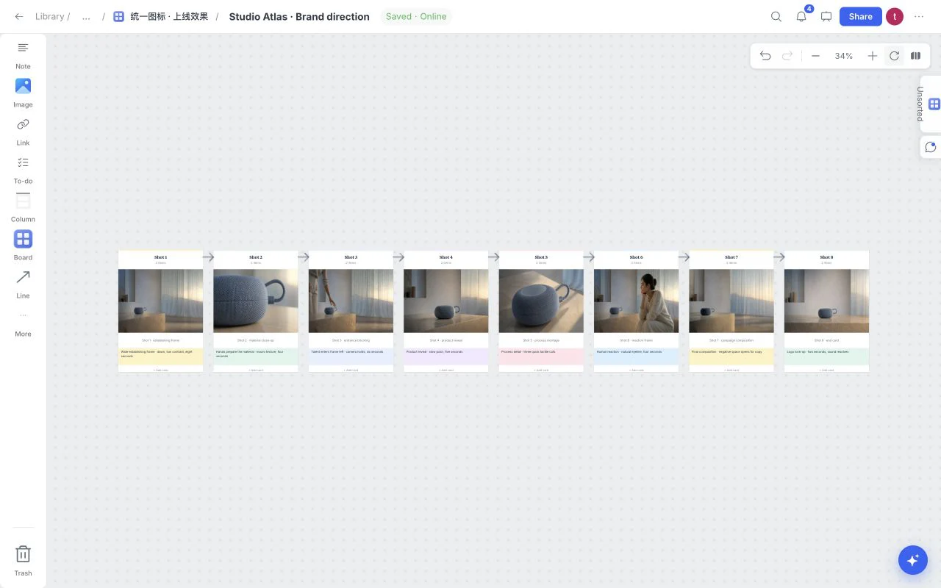The width and height of the screenshot is (941, 588).
Task: Open the search icon in the header
Action: [776, 16]
